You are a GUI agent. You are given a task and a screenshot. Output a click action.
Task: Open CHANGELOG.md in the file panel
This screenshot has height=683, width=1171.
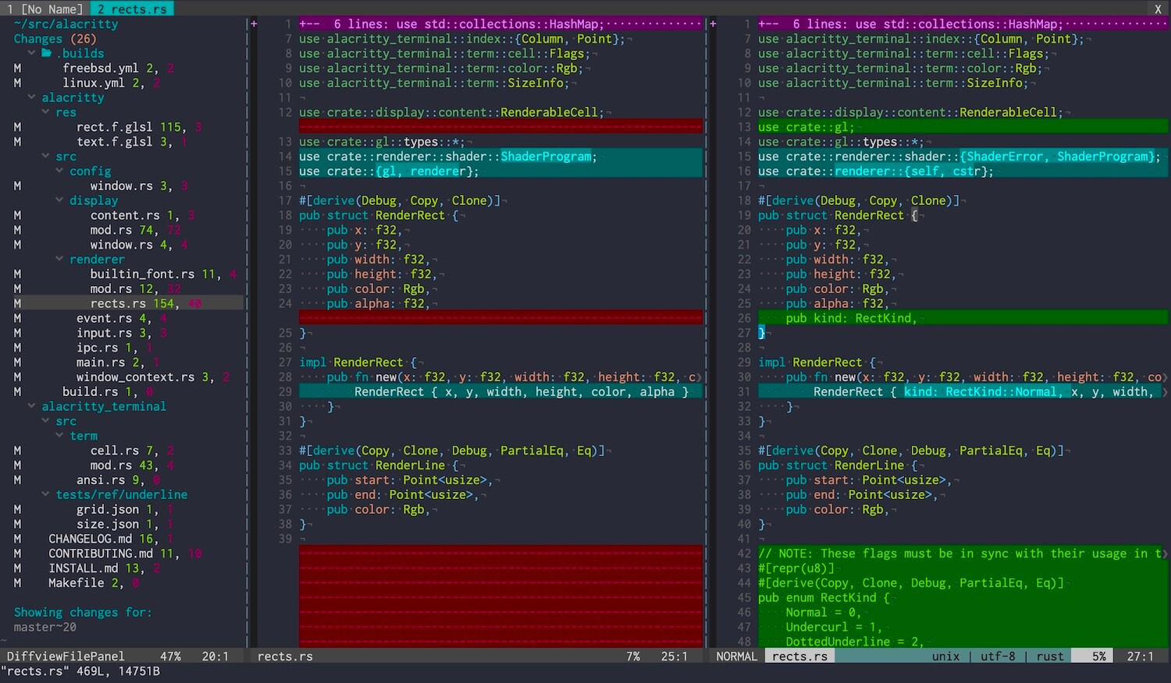[x=91, y=539]
